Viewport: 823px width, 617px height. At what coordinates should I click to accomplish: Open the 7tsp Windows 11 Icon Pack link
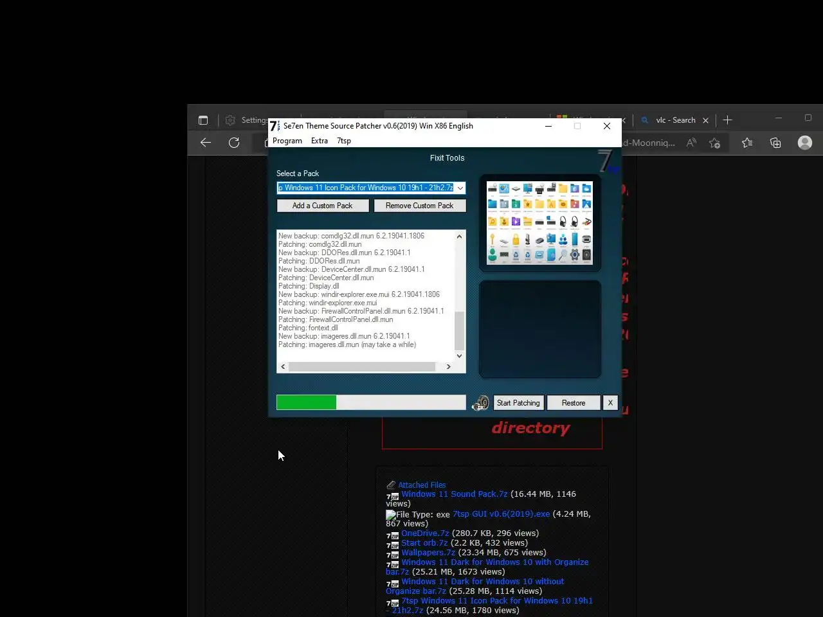click(497, 600)
